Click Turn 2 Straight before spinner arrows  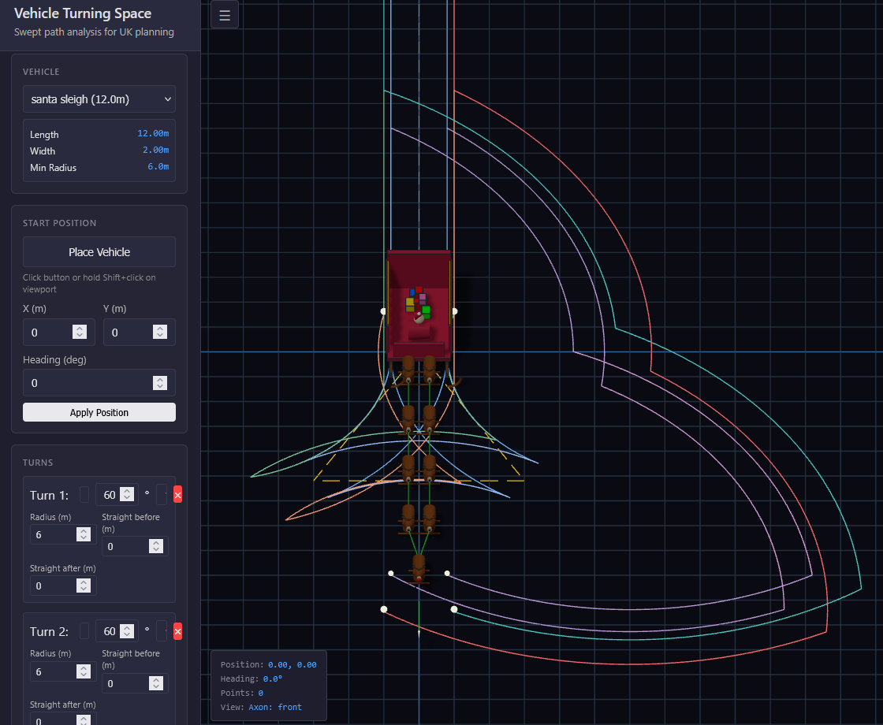click(156, 683)
